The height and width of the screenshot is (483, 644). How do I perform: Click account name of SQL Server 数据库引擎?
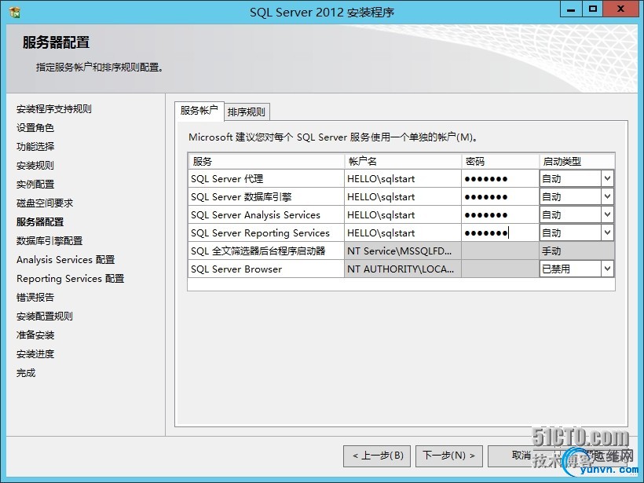tap(403, 196)
